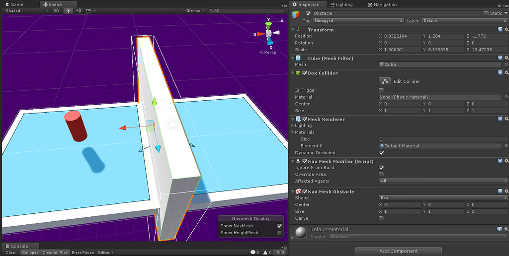This screenshot has width=509, height=256.
Task: Open the Layer dropdown showing Default
Action: (465, 21)
